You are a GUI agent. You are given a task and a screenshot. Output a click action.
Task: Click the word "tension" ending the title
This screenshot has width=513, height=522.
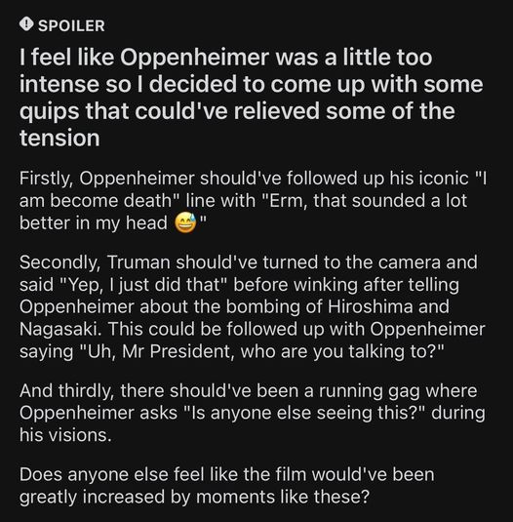tap(59, 138)
